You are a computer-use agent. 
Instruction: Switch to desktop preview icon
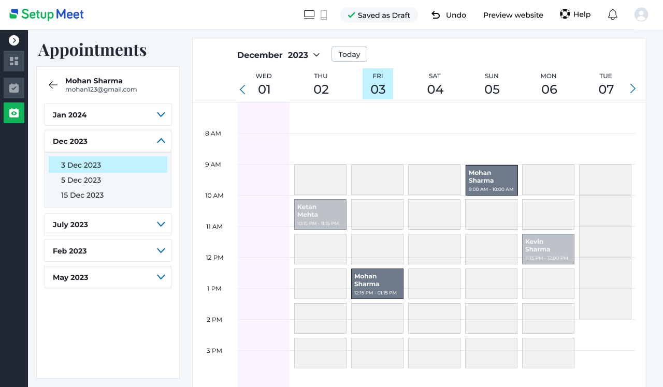pyautogui.click(x=309, y=15)
